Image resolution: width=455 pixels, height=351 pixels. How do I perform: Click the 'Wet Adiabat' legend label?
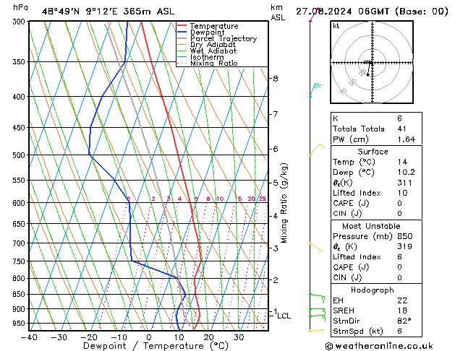coord(213,51)
